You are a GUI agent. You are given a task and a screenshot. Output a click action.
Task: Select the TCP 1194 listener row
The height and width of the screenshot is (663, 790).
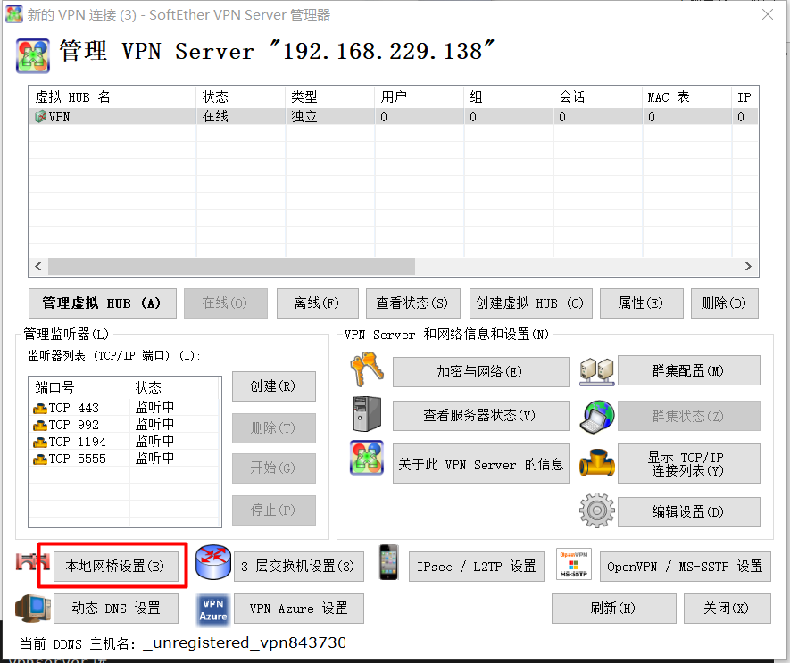124,442
